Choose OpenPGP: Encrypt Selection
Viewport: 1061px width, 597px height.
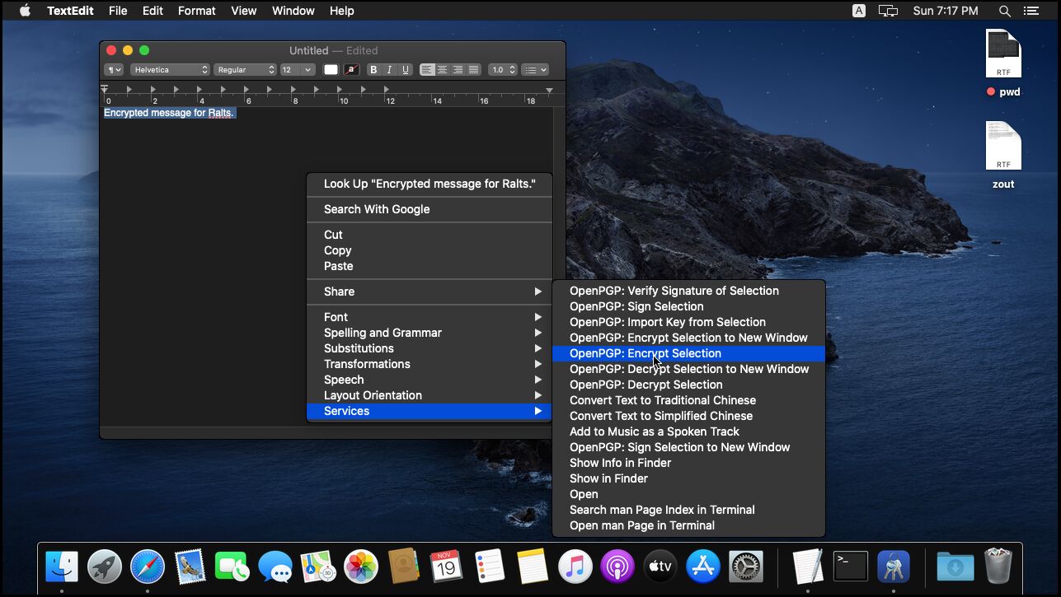point(645,353)
